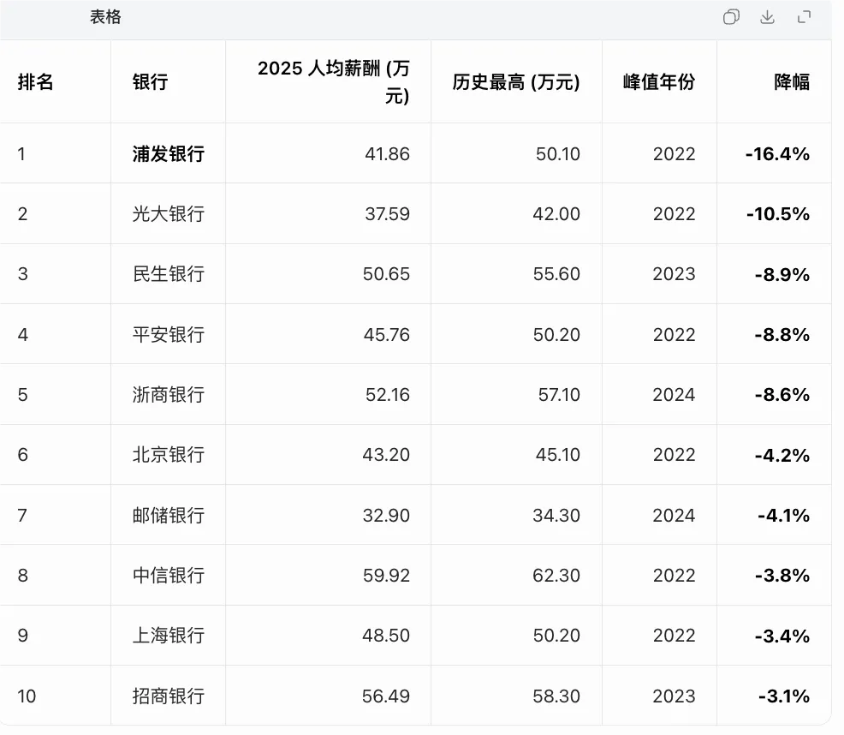Click the 光大银行 cell
Viewport: 844px width, 735px height.
(169, 214)
